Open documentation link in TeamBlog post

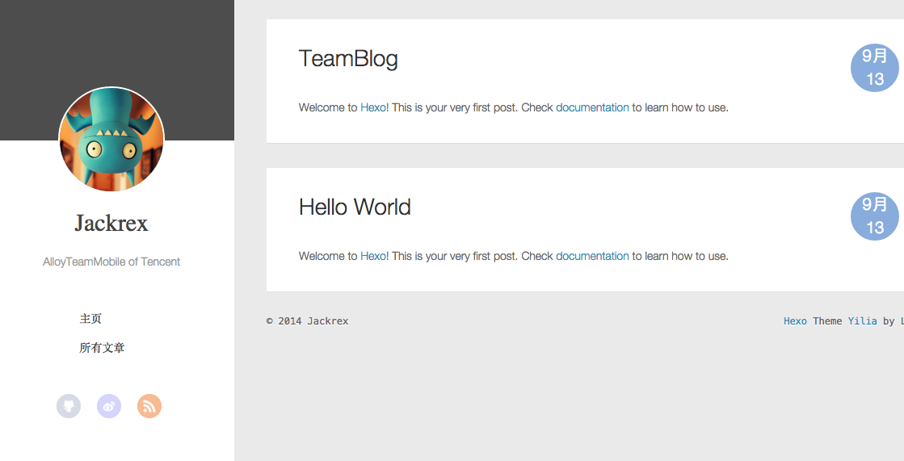[x=592, y=107]
